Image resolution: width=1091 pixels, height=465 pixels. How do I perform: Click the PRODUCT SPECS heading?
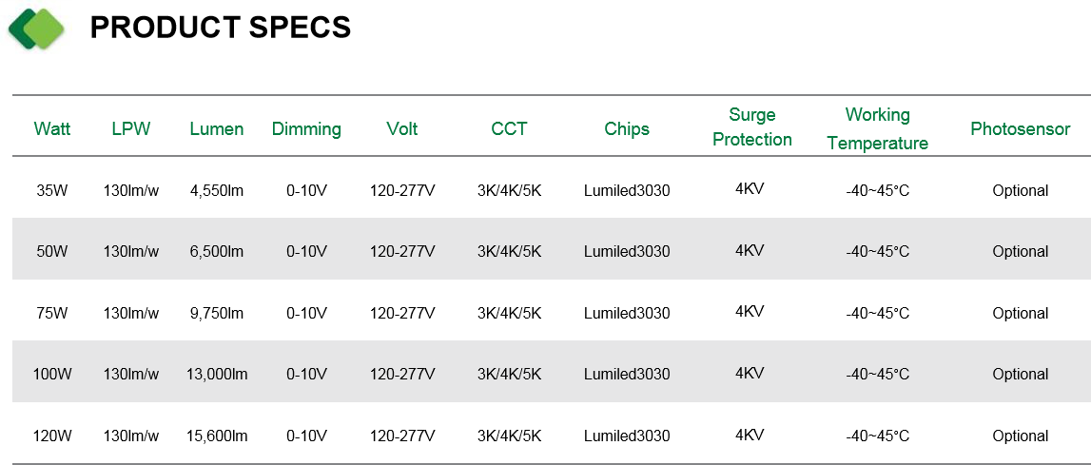tap(221, 28)
